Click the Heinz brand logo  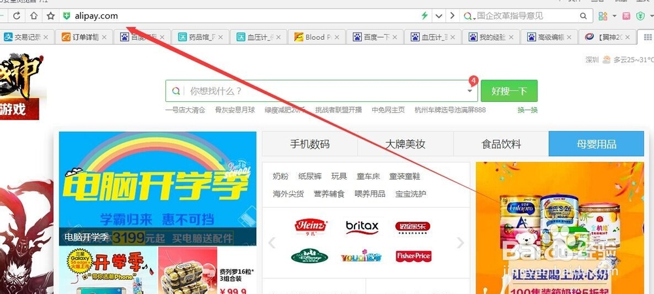(x=311, y=227)
